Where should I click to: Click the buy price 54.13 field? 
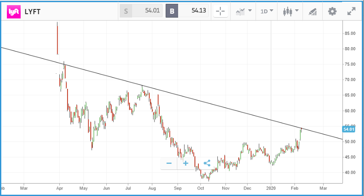(188, 12)
